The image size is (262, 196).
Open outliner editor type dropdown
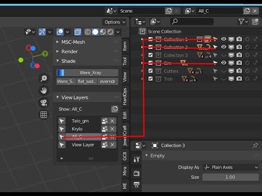tap(140, 22)
